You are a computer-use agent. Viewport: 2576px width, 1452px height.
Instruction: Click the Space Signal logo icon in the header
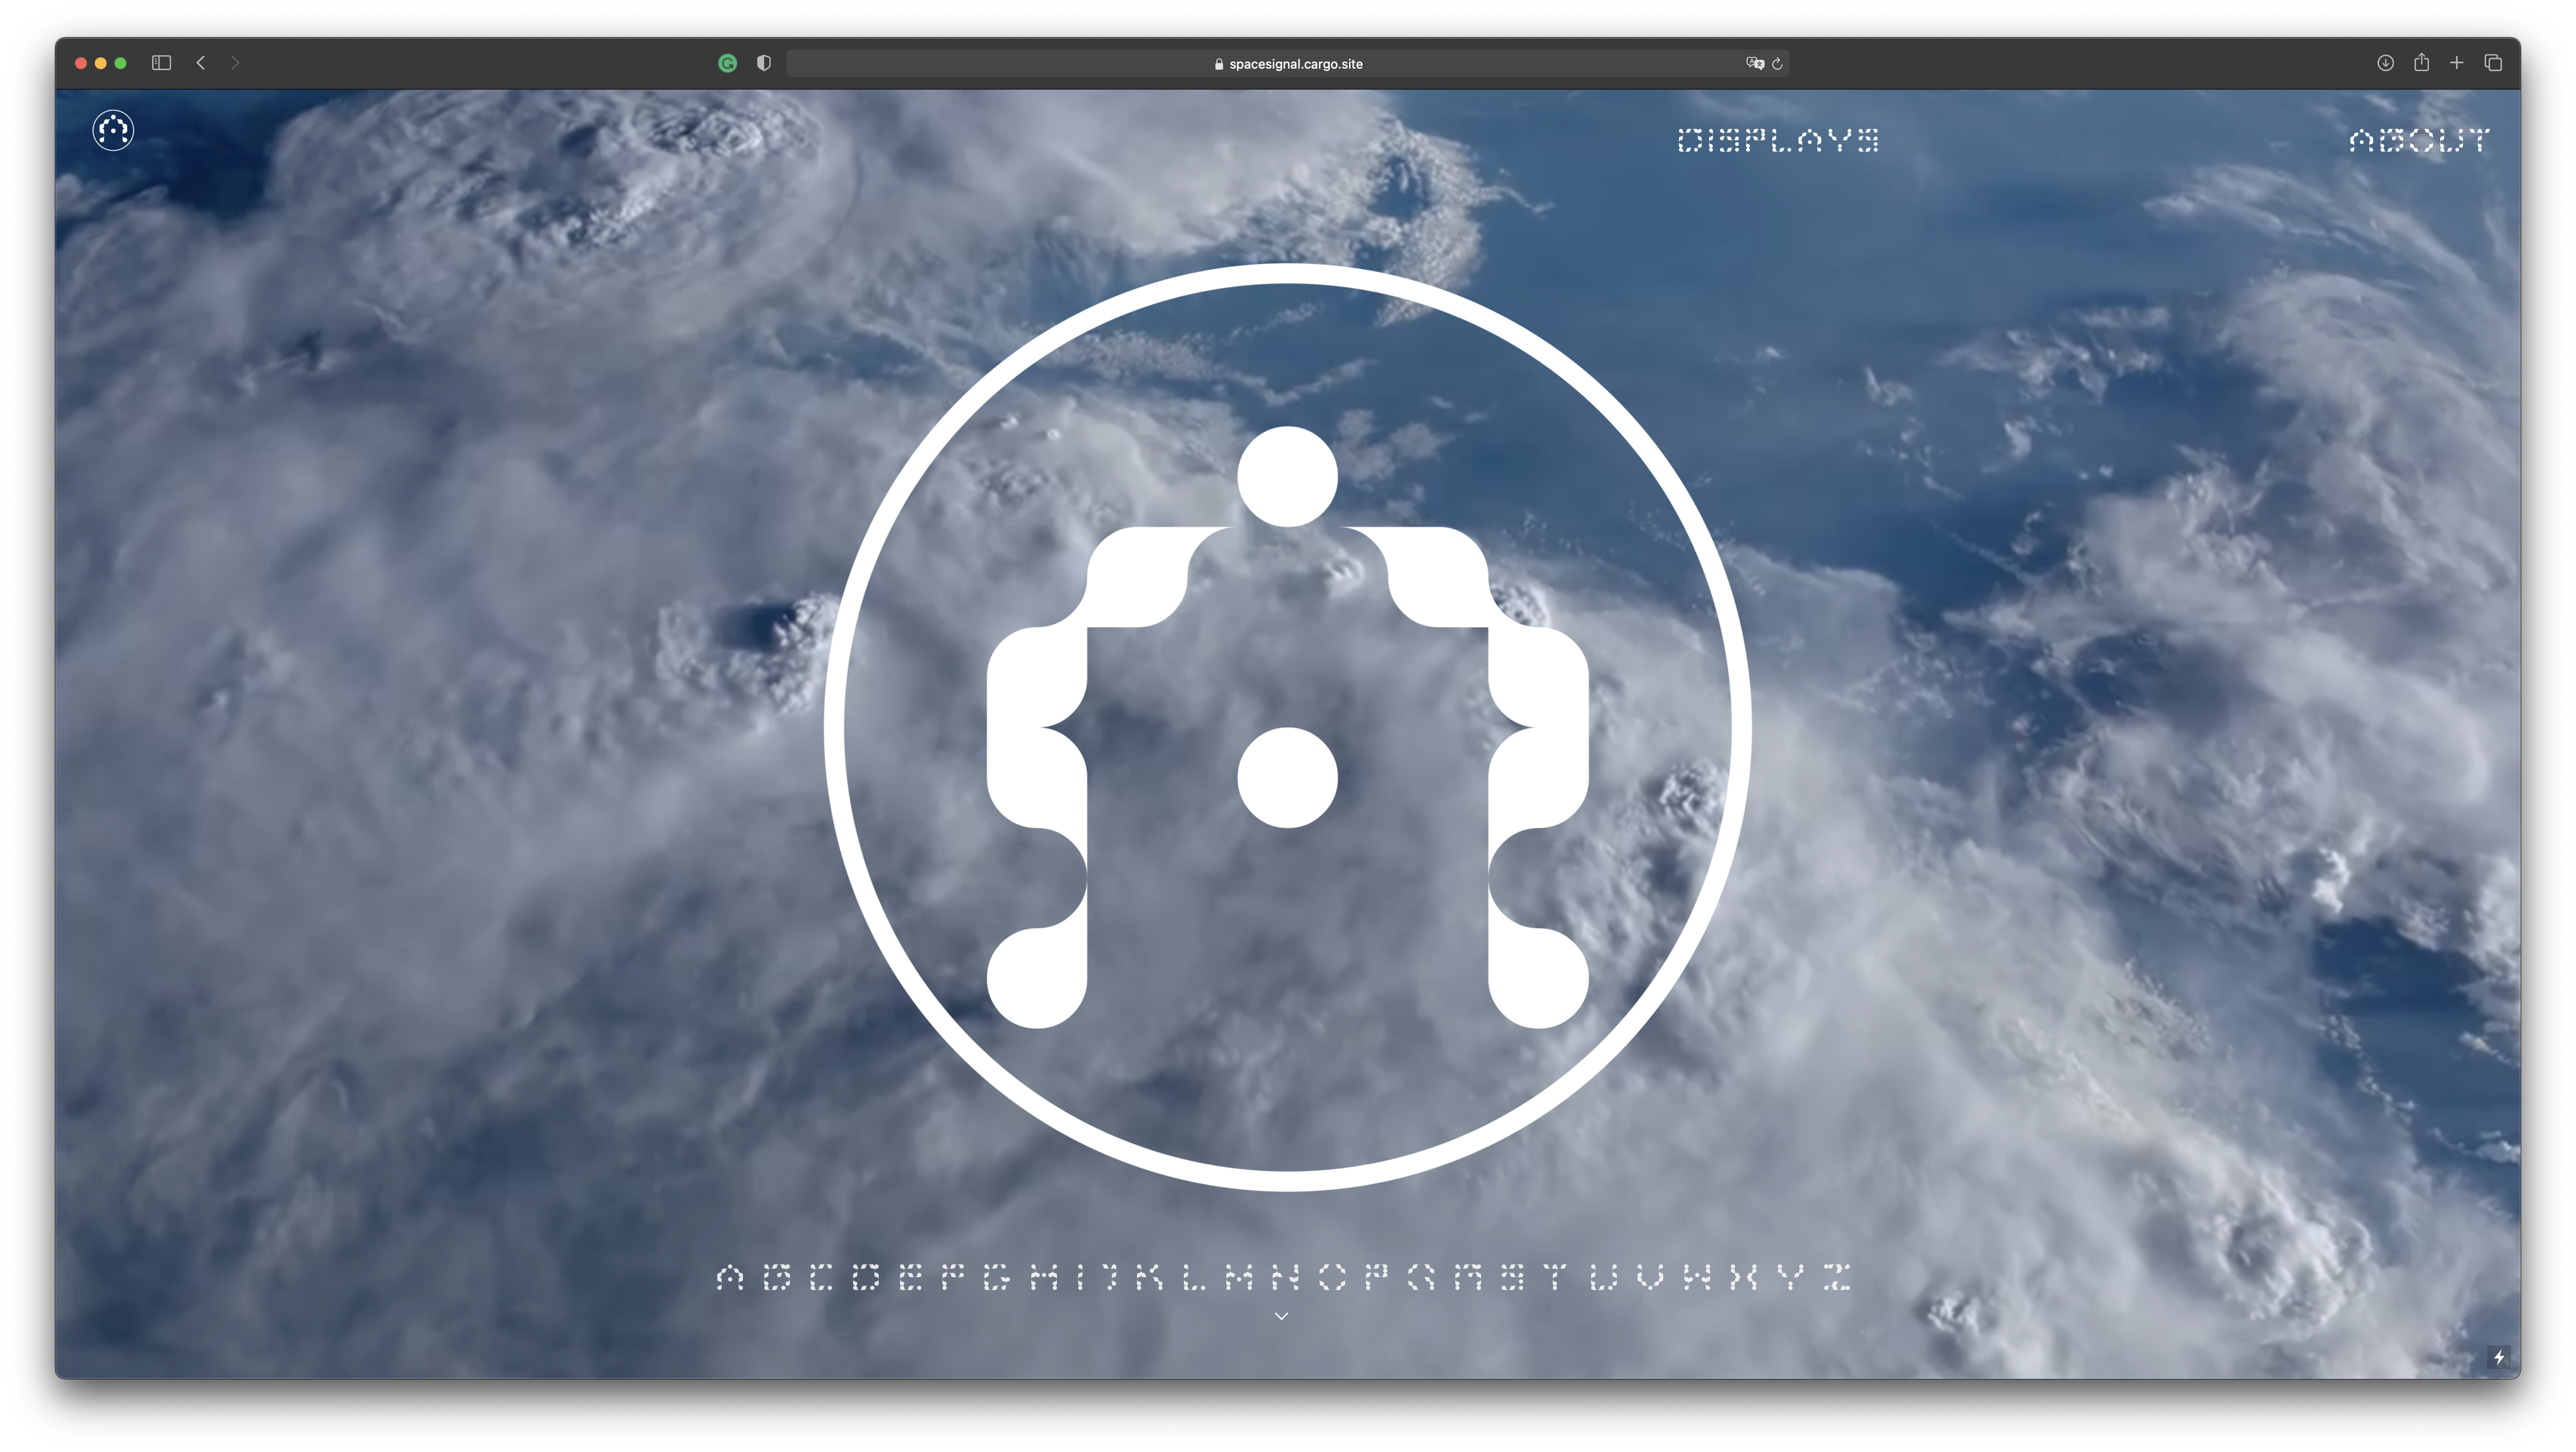point(113,130)
